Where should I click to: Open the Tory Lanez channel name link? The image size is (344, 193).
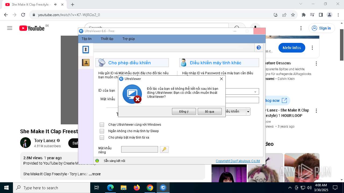pos(45,140)
